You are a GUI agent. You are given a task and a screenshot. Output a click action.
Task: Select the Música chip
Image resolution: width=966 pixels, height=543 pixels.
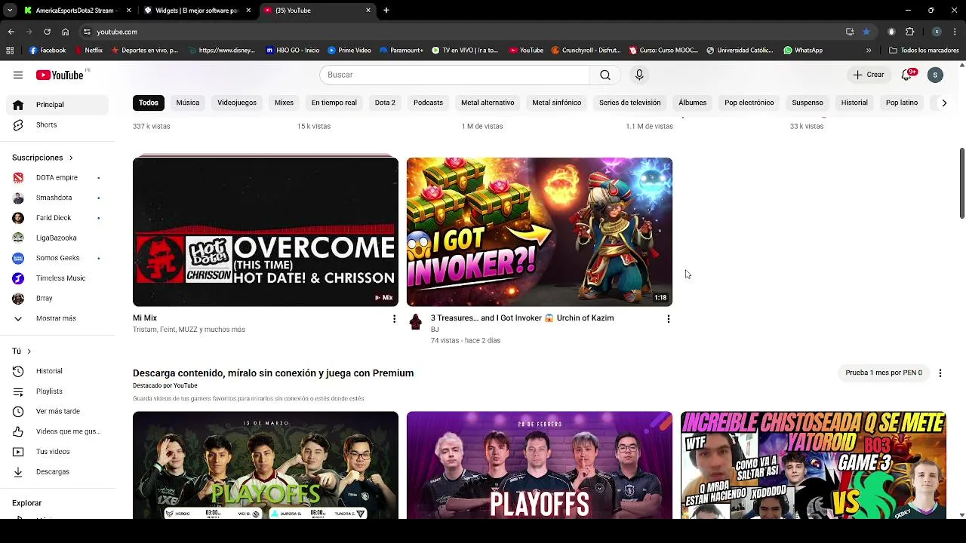(188, 103)
